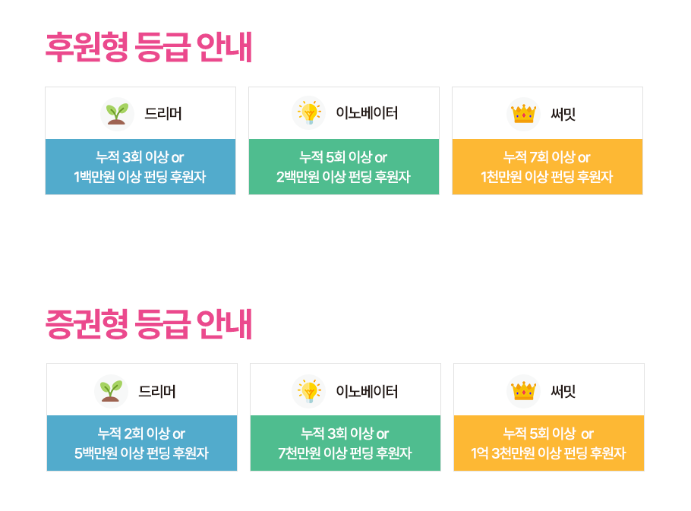Click the blue 5백만원 이상 펀딩 후원자 box
This screenshot has height=511, width=691.
tap(142, 443)
